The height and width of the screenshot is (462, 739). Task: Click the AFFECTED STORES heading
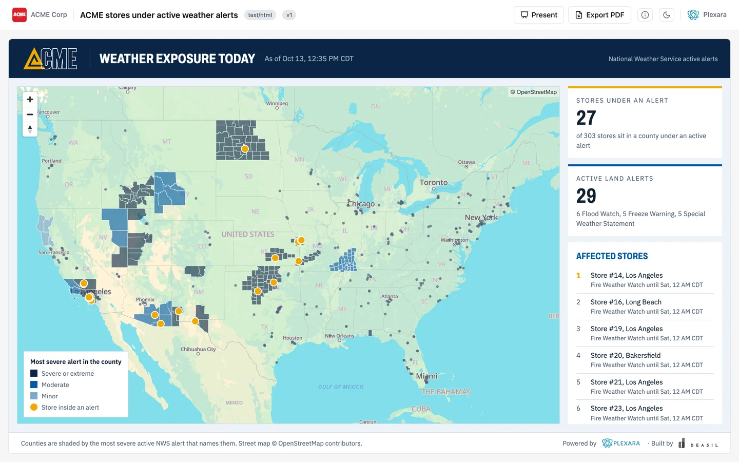pyautogui.click(x=612, y=256)
